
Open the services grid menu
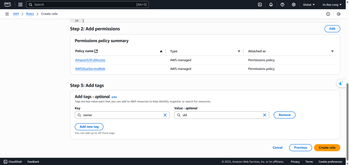(20, 5)
